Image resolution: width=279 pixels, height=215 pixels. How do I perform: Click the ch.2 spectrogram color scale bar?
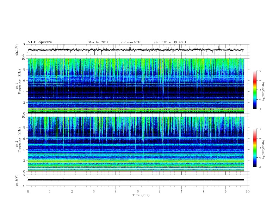click(x=255, y=148)
